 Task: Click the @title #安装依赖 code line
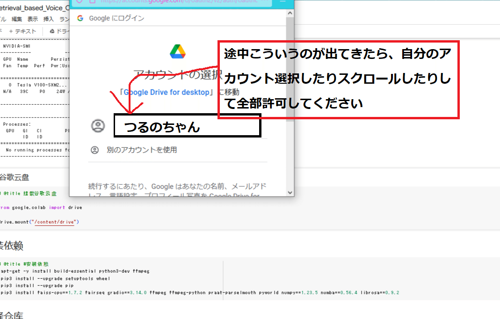click(24, 264)
